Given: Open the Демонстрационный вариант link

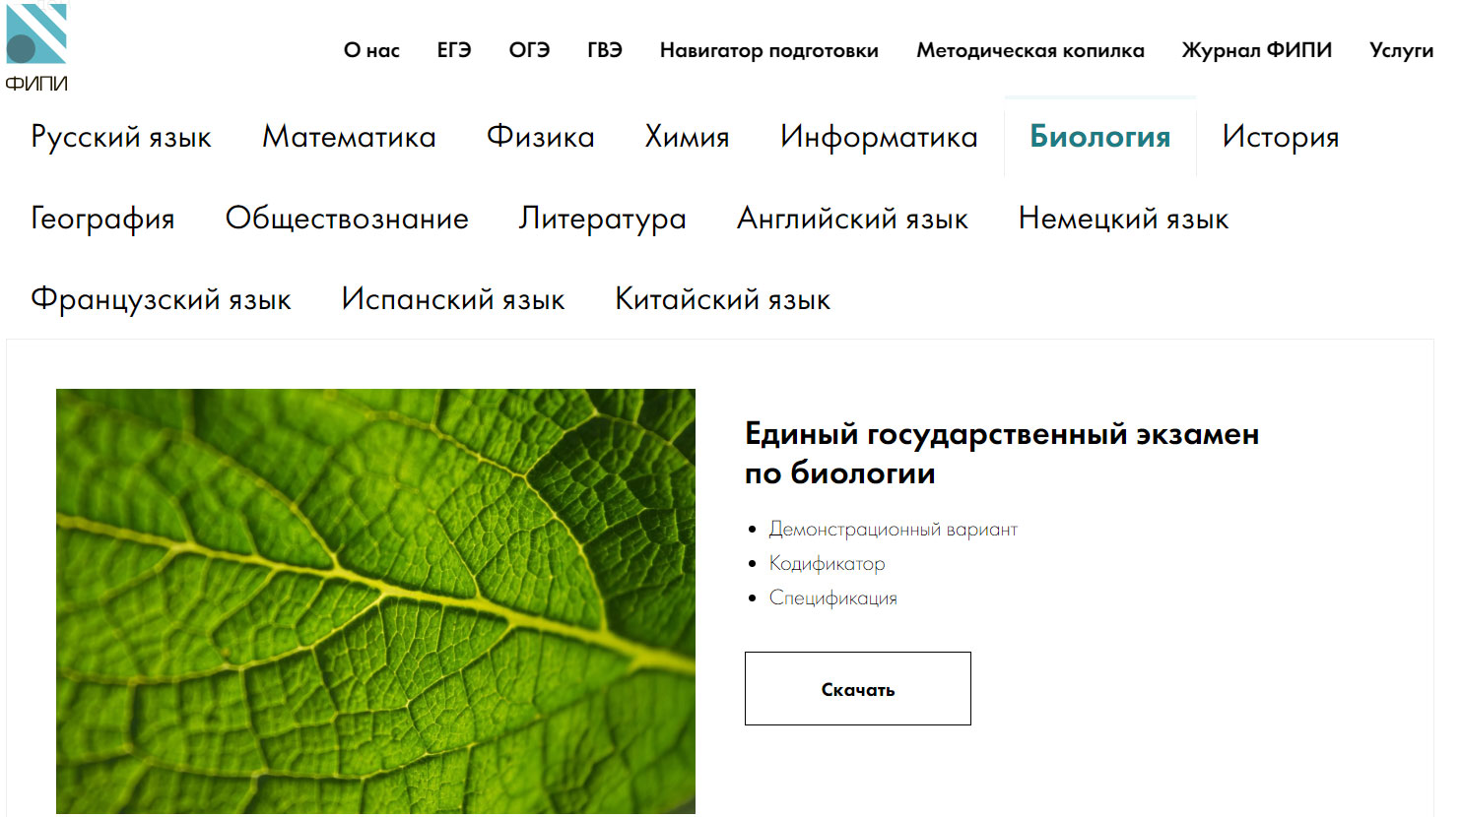Looking at the screenshot, I should pyautogui.click(x=893, y=530).
